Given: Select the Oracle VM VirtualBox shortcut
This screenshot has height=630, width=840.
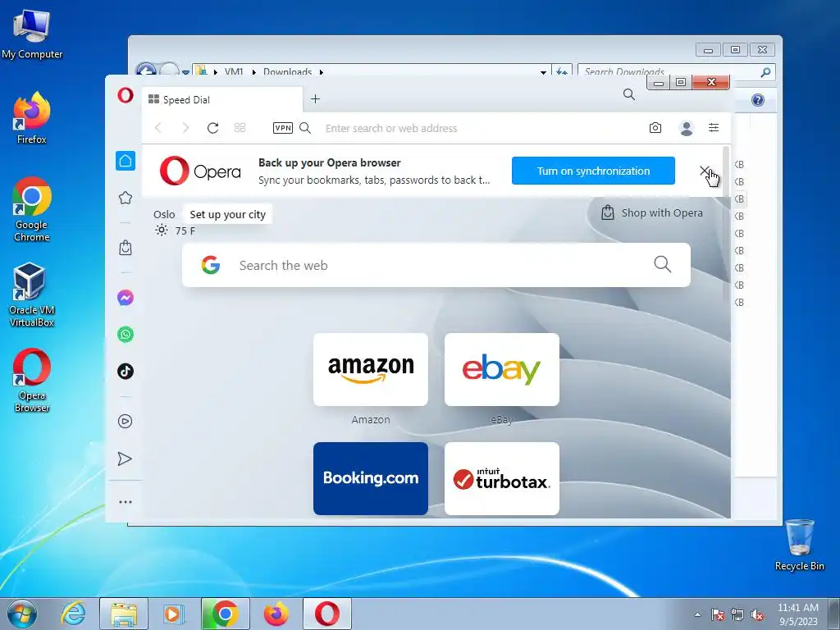Looking at the screenshot, I should (x=32, y=294).
